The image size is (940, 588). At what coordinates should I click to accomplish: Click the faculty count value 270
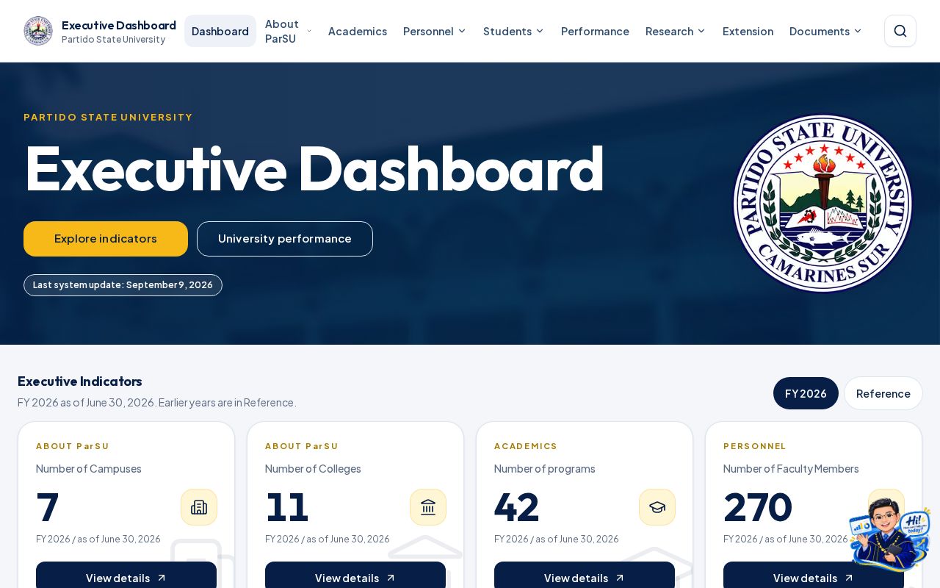(758, 507)
